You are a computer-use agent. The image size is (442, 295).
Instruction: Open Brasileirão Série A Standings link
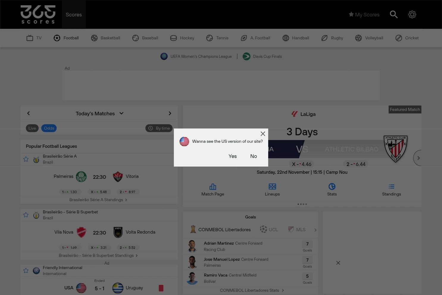coord(98,200)
